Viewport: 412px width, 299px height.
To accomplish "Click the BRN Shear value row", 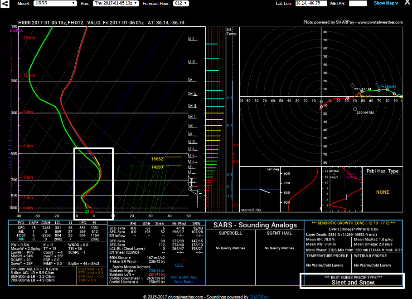I will pyautogui.click(x=137, y=258).
